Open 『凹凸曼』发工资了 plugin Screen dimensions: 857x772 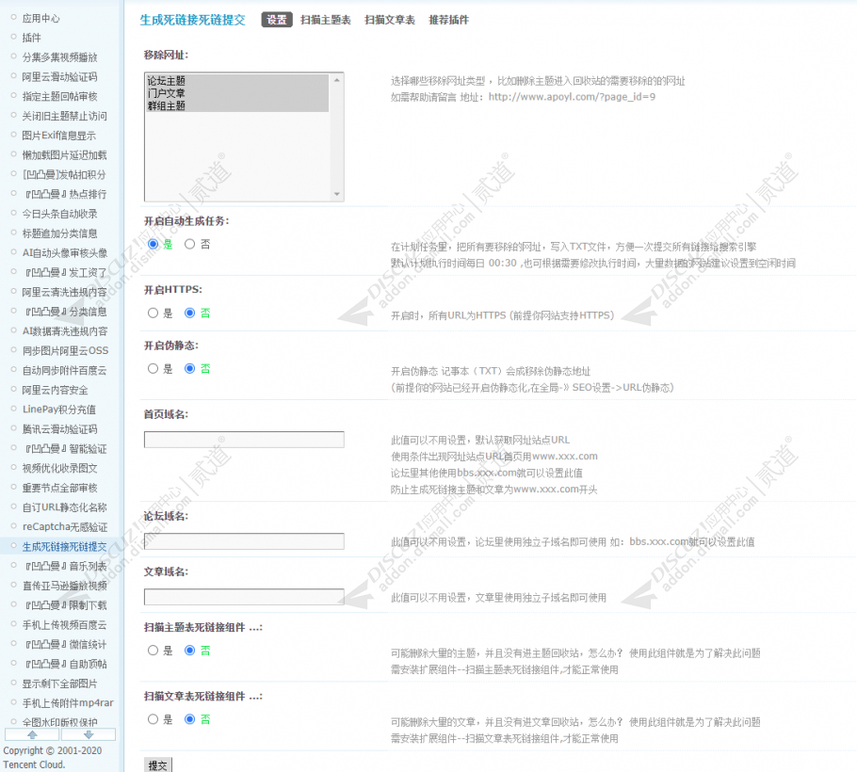(64, 273)
